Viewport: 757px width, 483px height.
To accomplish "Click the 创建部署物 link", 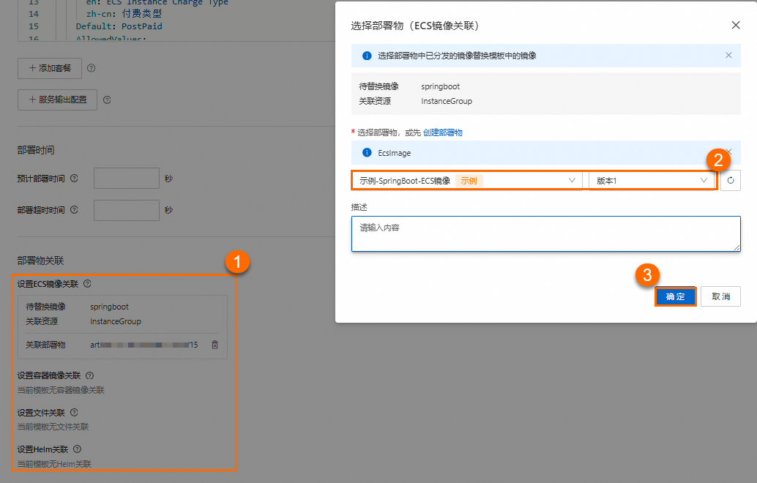I will 443,132.
